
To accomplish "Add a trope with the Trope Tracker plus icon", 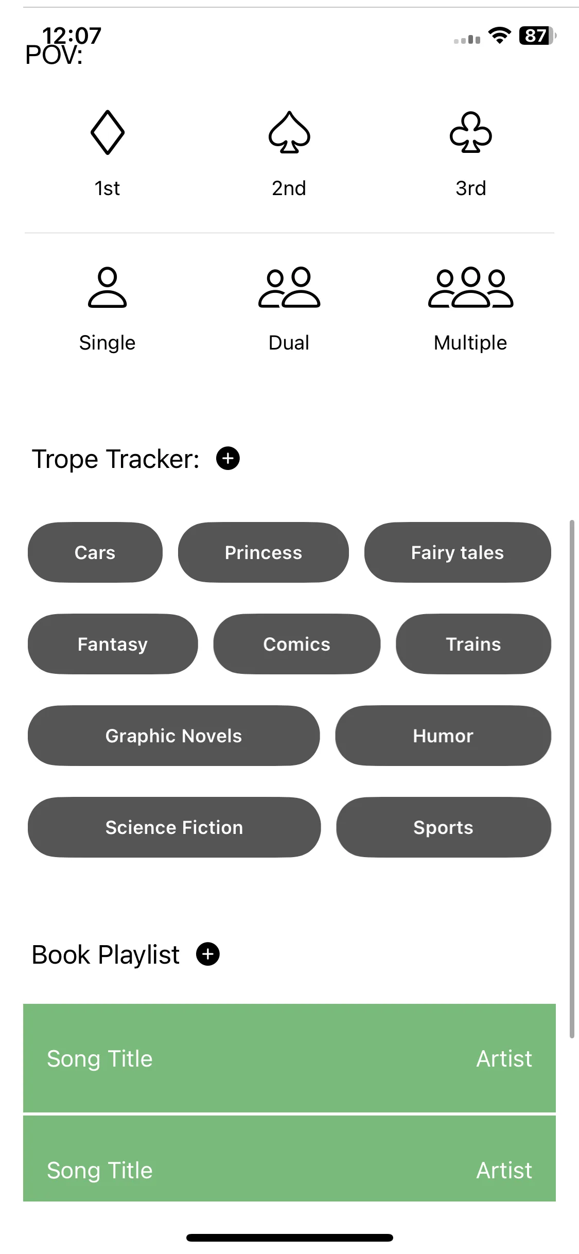I will 228,458.
